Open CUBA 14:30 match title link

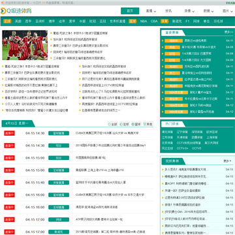point(107,133)
